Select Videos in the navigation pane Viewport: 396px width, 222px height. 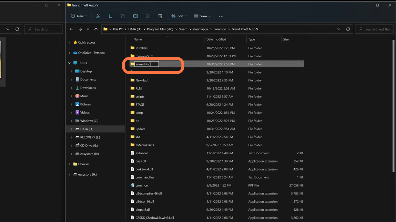85,112
